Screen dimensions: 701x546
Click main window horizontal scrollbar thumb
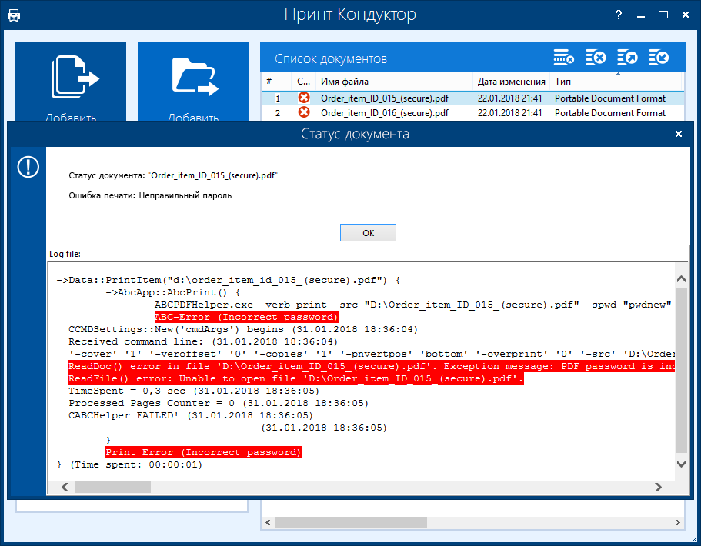coord(351,522)
